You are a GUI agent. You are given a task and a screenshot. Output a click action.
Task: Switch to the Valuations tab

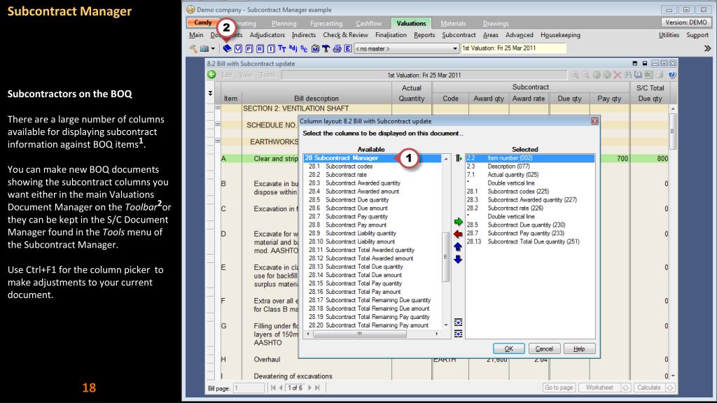click(x=411, y=23)
